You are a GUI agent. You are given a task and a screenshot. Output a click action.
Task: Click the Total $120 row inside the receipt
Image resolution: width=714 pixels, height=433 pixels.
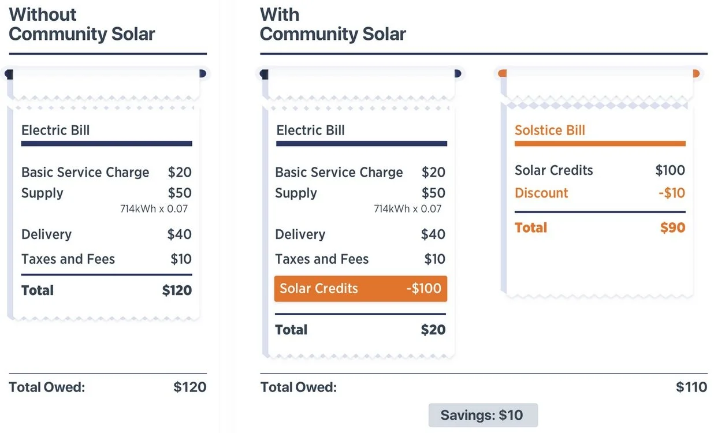tap(106, 290)
